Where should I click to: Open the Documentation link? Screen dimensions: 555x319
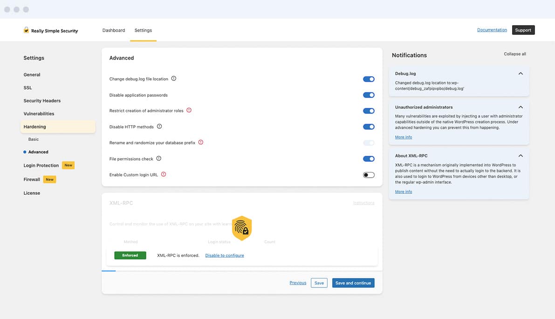point(492,30)
